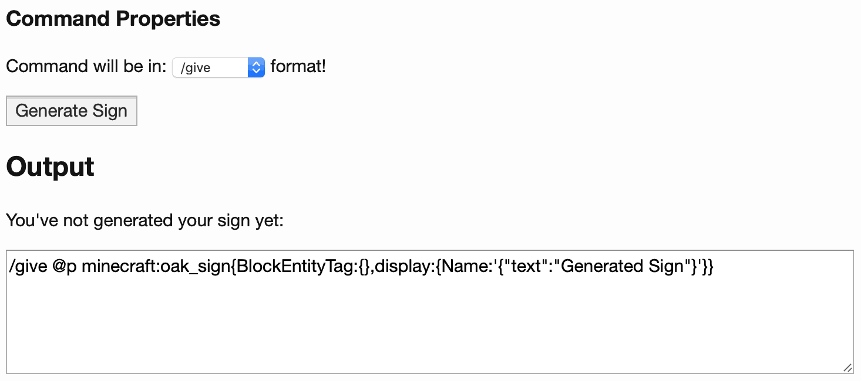Click the /give value in the format selector
861x381 pixels.
(x=196, y=68)
